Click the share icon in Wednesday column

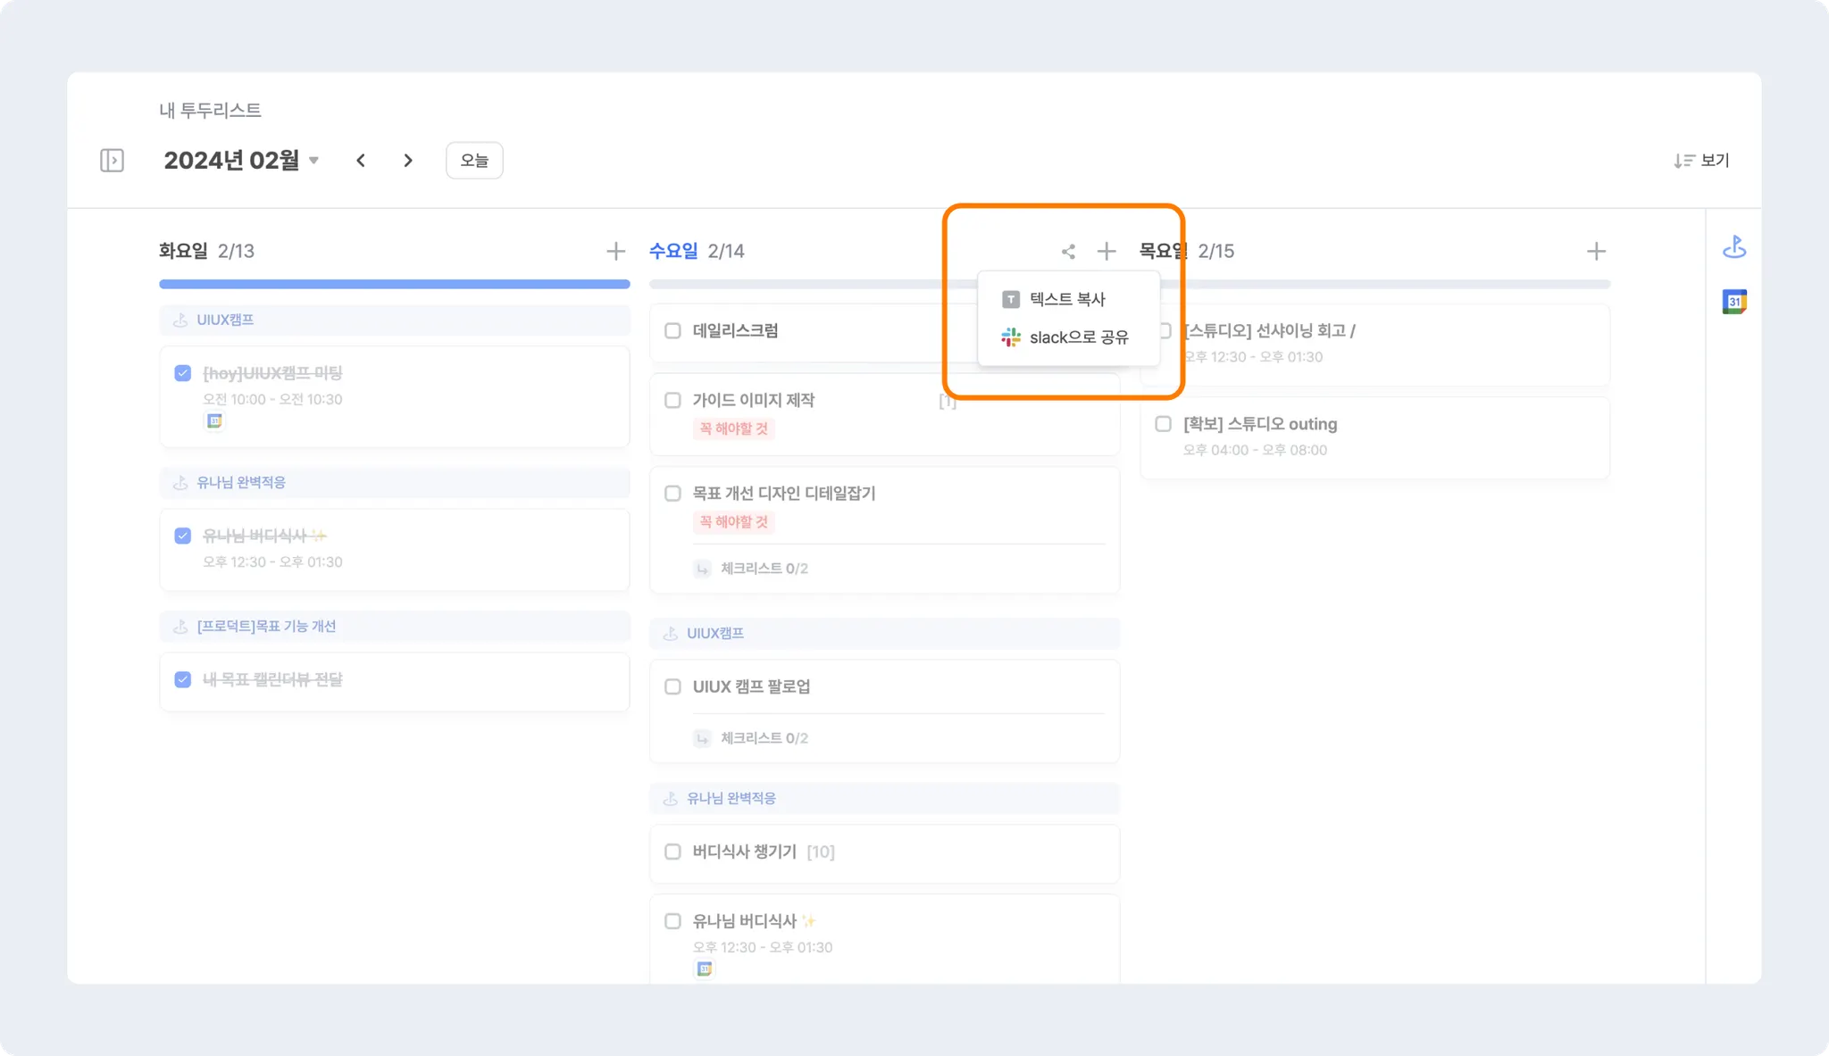[1068, 252]
